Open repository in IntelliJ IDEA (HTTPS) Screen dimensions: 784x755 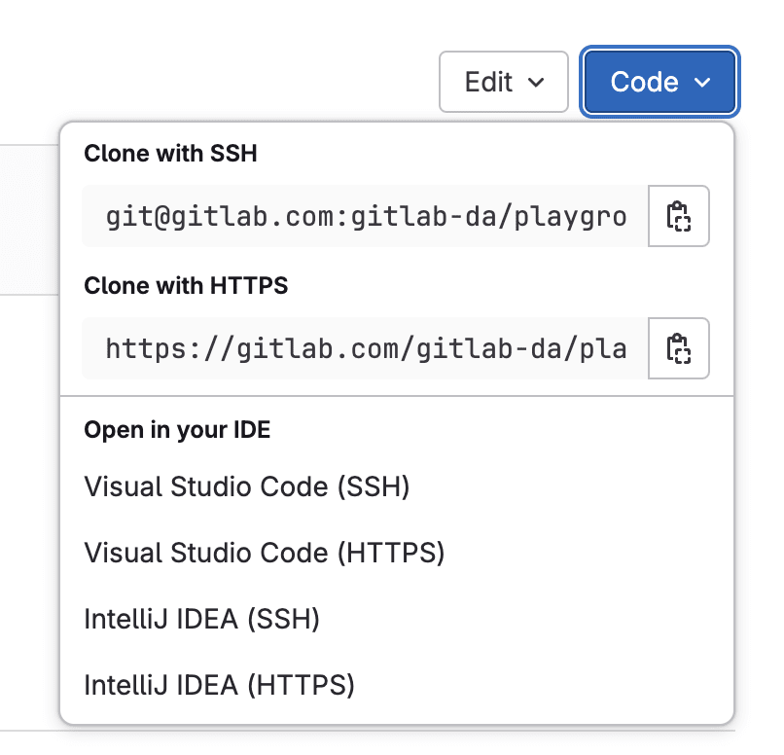[x=220, y=685]
